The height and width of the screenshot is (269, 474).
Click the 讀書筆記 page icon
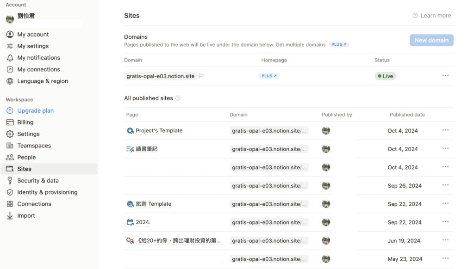pos(130,149)
